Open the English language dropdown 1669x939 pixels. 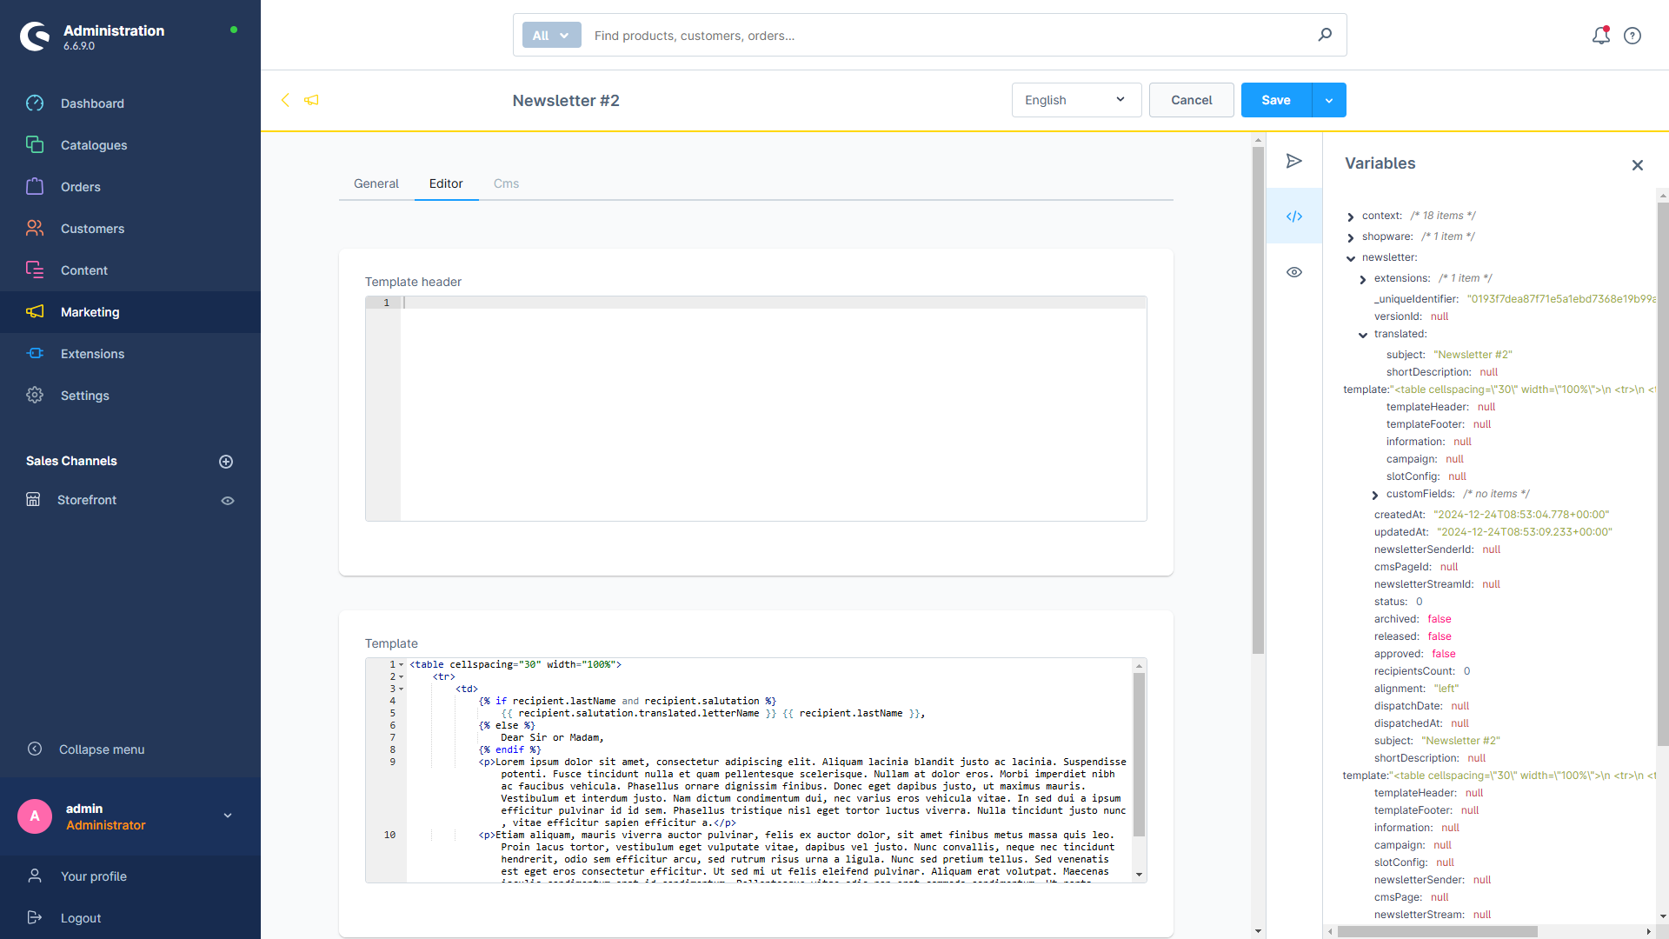coord(1076,100)
